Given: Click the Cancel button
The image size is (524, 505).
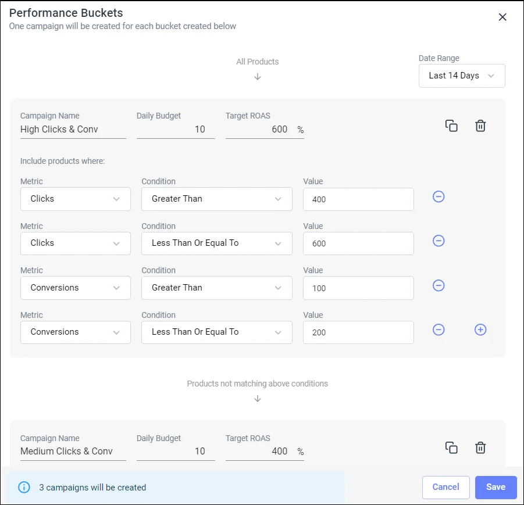Looking at the screenshot, I should pyautogui.click(x=446, y=488).
